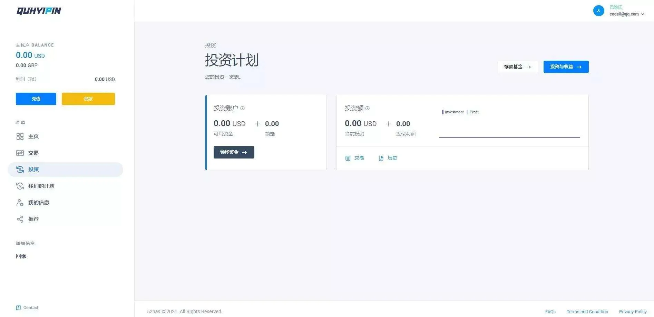Click the 推荐 share icon
The image size is (654, 317).
[x=20, y=219]
